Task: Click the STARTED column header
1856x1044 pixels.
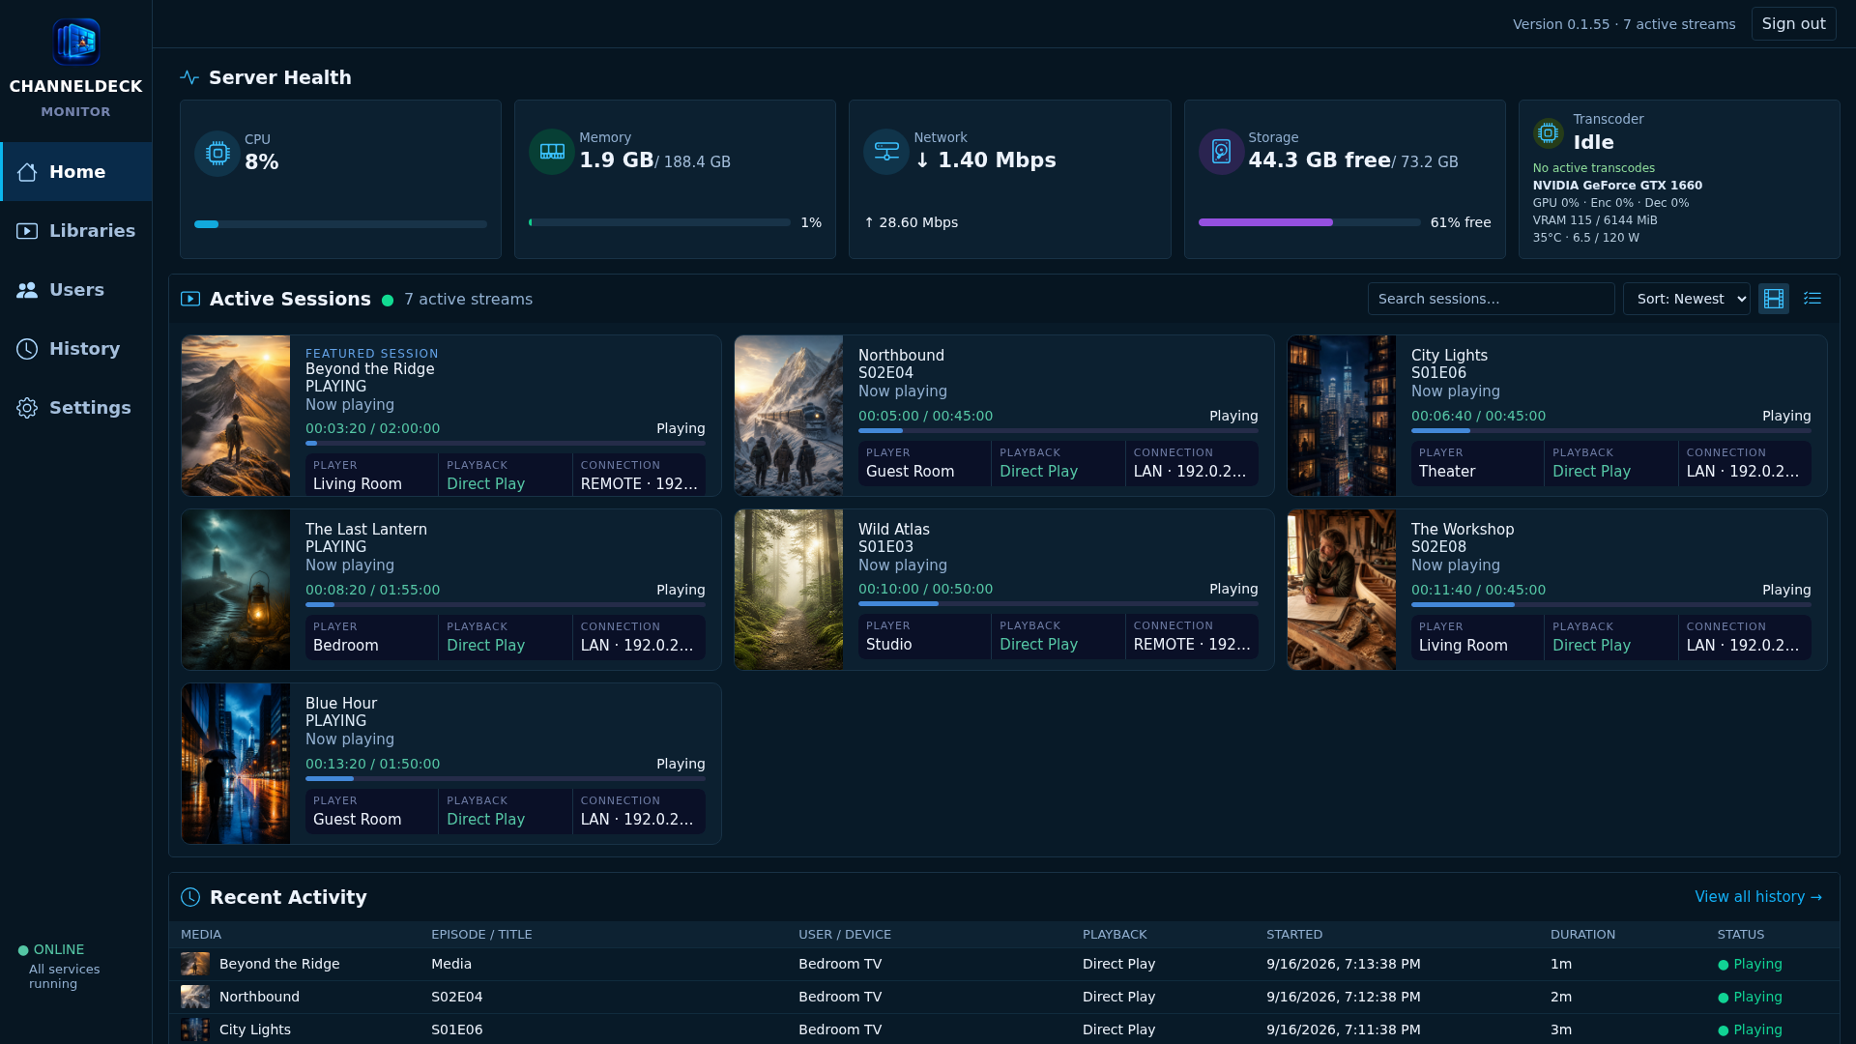Action: (x=1294, y=935)
